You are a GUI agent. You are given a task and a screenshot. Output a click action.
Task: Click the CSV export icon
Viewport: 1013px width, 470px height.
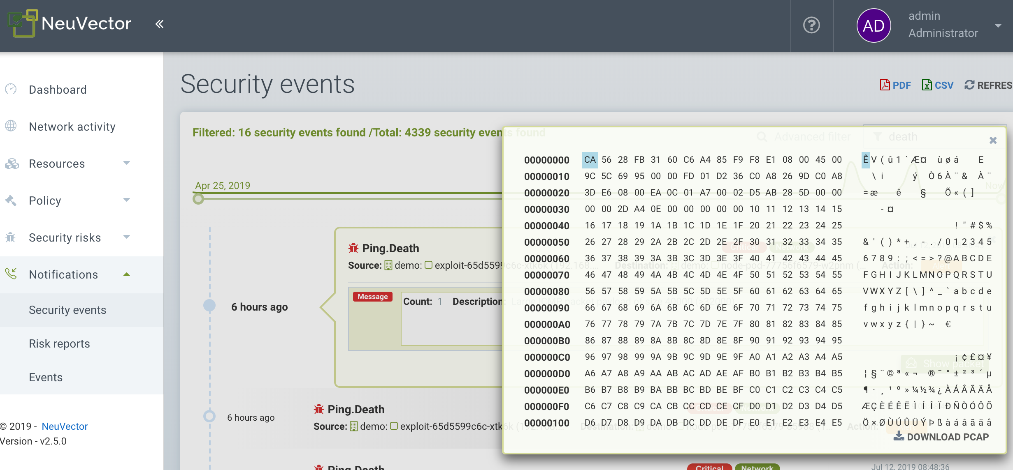(x=928, y=85)
